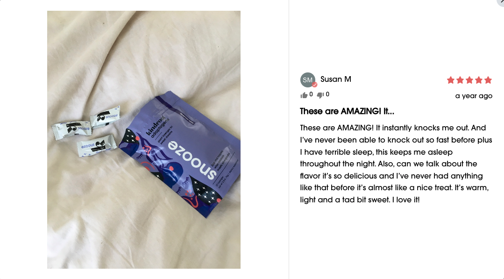Image resolution: width=504 pixels, height=279 pixels.
Task: Select the fourth rating star
Action: click(x=479, y=80)
